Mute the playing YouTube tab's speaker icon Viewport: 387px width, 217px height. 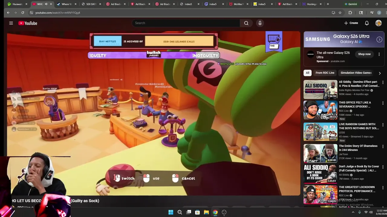pyautogui.click(x=46, y=4)
